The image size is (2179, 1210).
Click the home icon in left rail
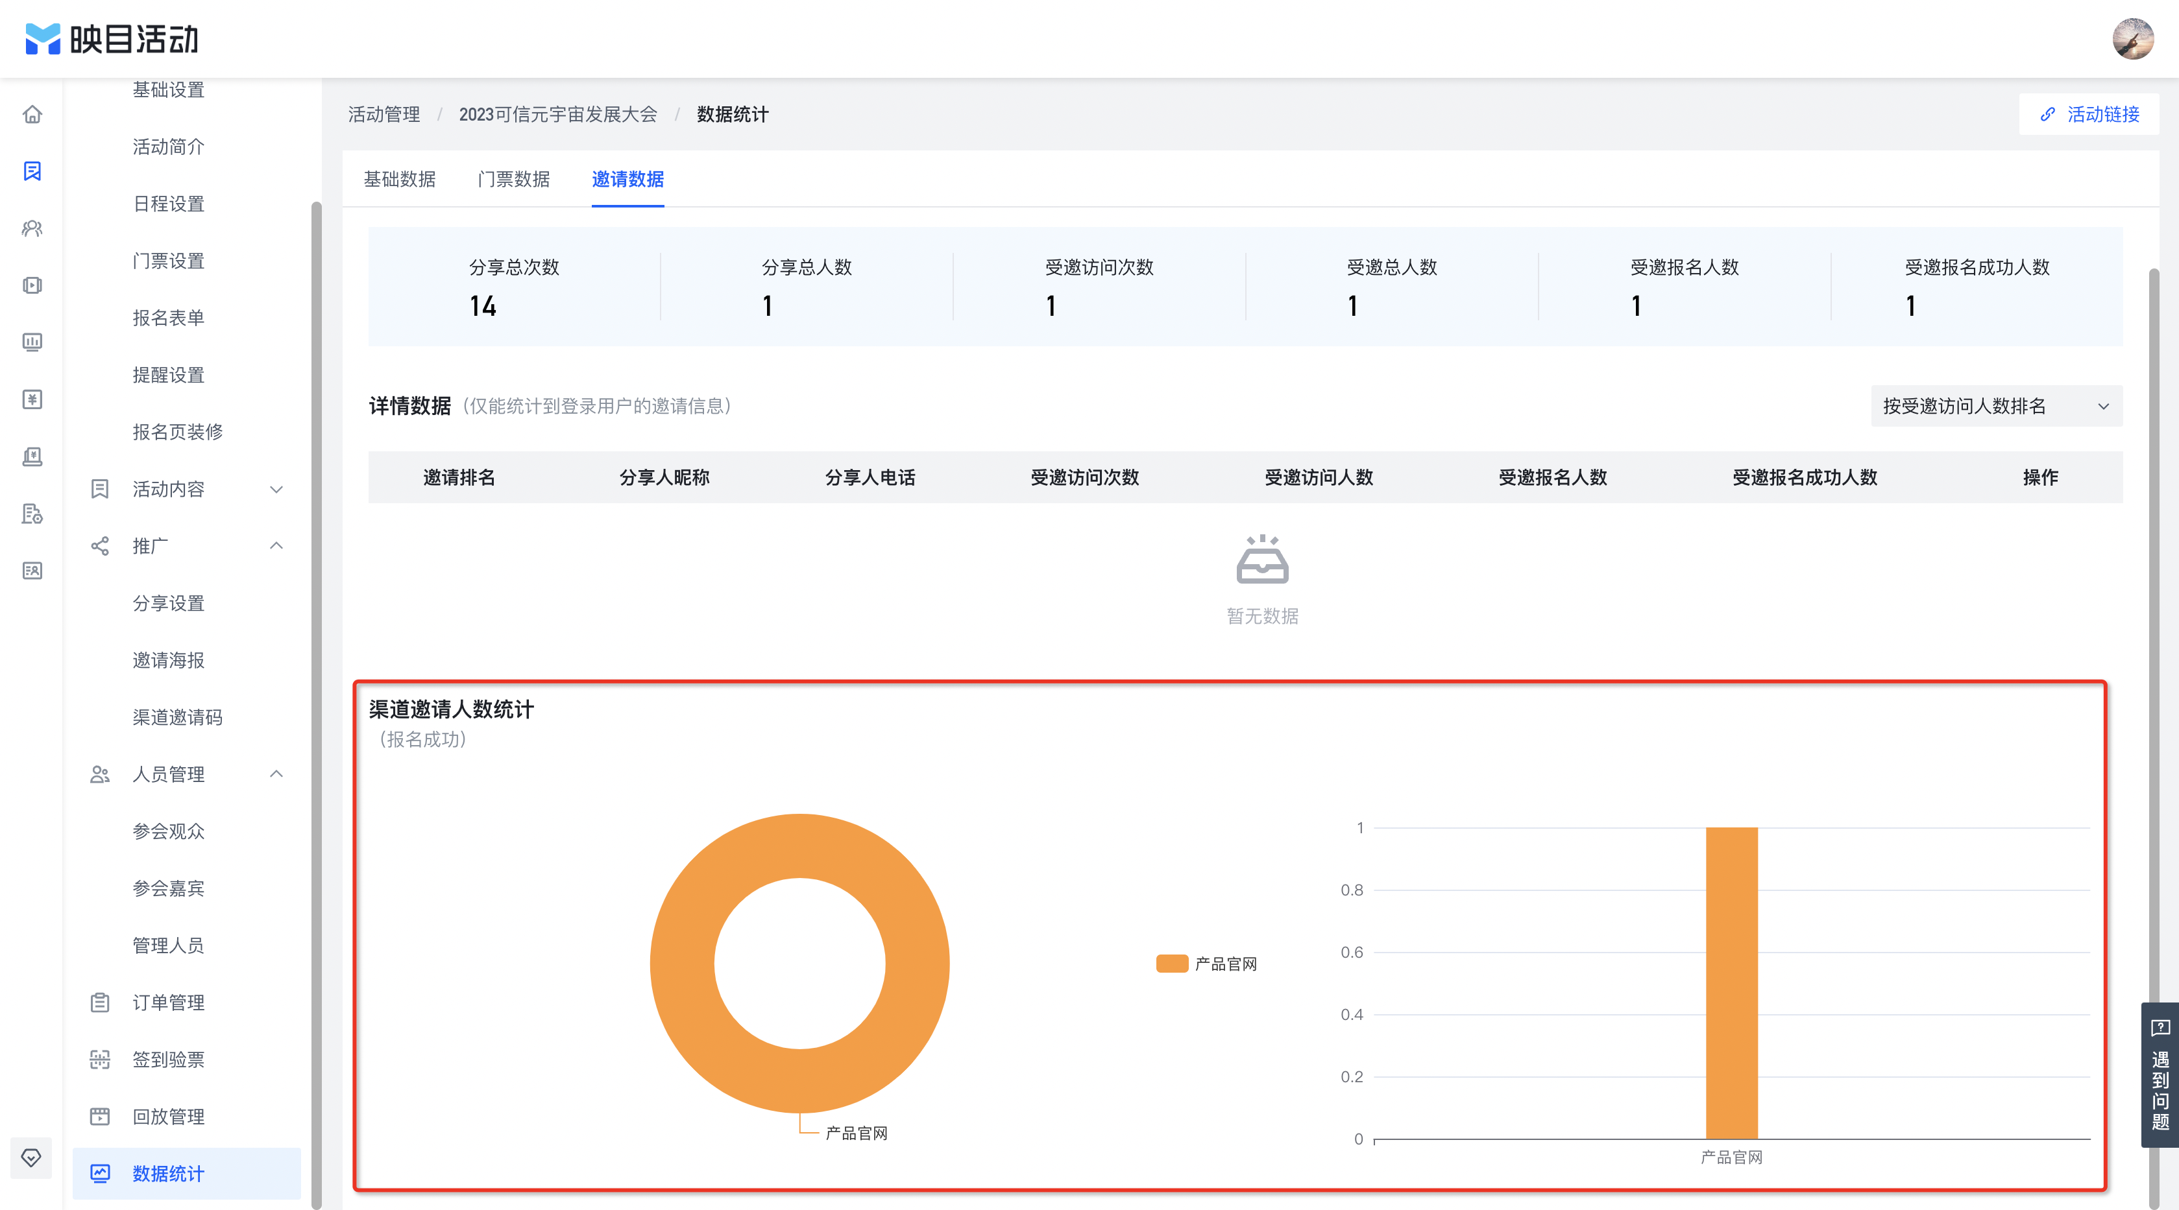[x=32, y=114]
